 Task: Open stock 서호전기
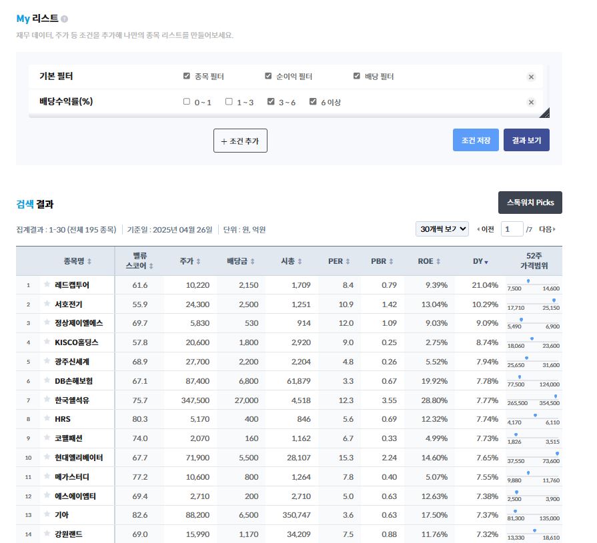click(x=69, y=304)
